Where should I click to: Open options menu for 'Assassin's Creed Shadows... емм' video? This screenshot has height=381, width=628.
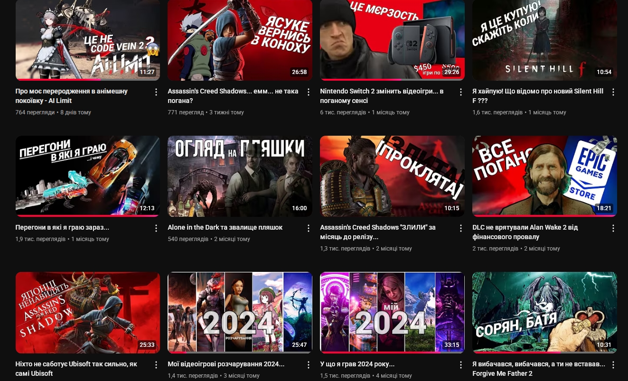[308, 92]
